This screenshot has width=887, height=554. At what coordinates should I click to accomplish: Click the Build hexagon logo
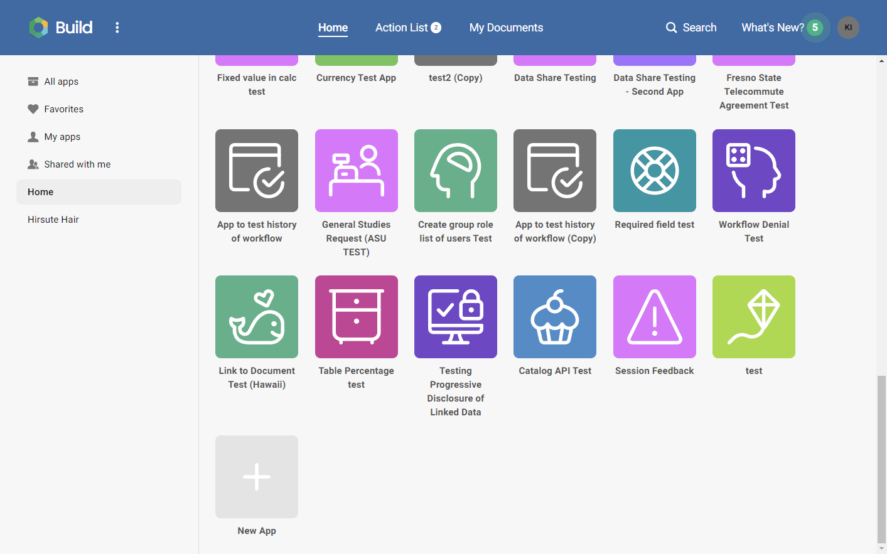tap(38, 27)
